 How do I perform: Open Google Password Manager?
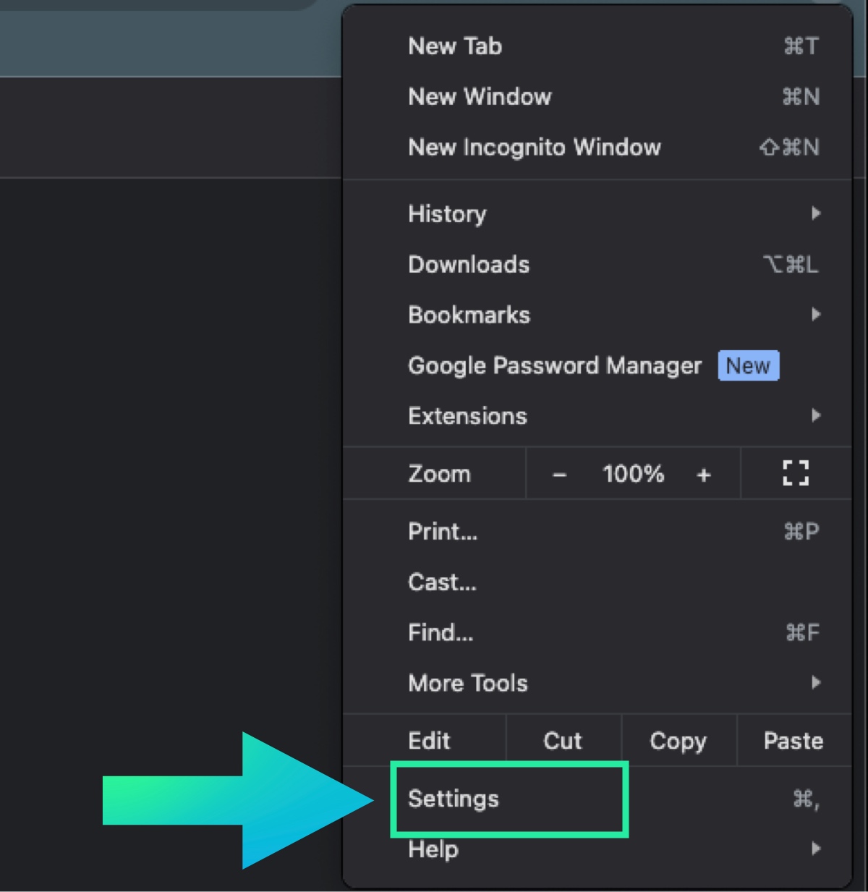[554, 366]
